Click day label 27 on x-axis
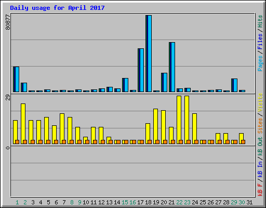266x208 pixels. coord(218,202)
